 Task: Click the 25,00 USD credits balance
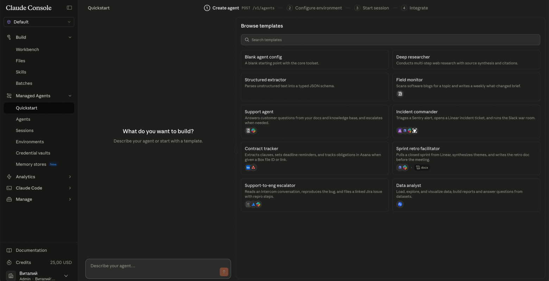click(x=61, y=262)
